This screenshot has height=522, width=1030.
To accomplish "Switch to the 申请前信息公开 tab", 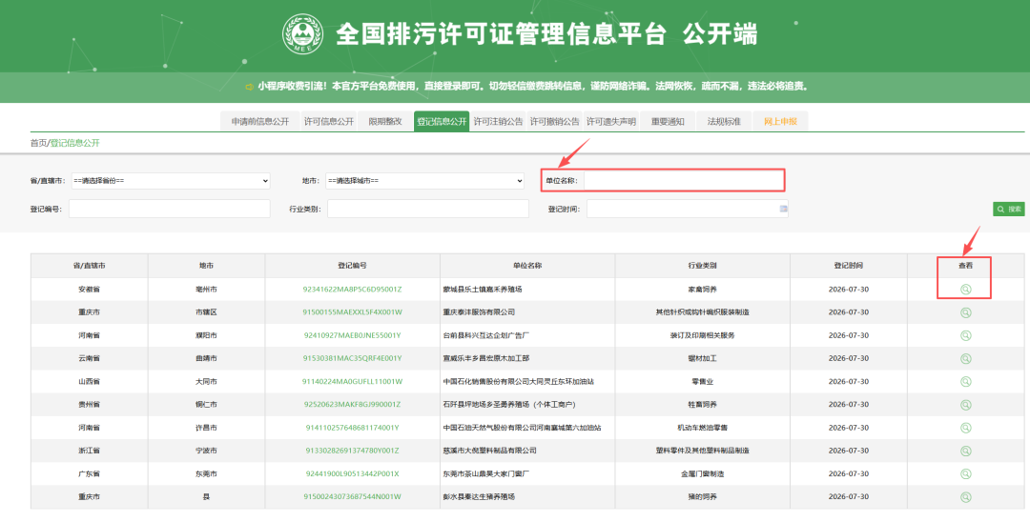I will pyautogui.click(x=260, y=121).
